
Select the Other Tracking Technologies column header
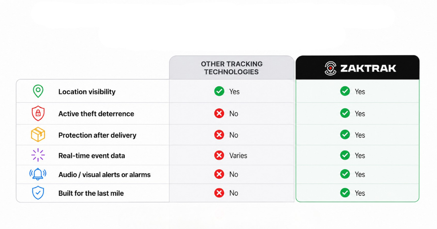tap(232, 68)
